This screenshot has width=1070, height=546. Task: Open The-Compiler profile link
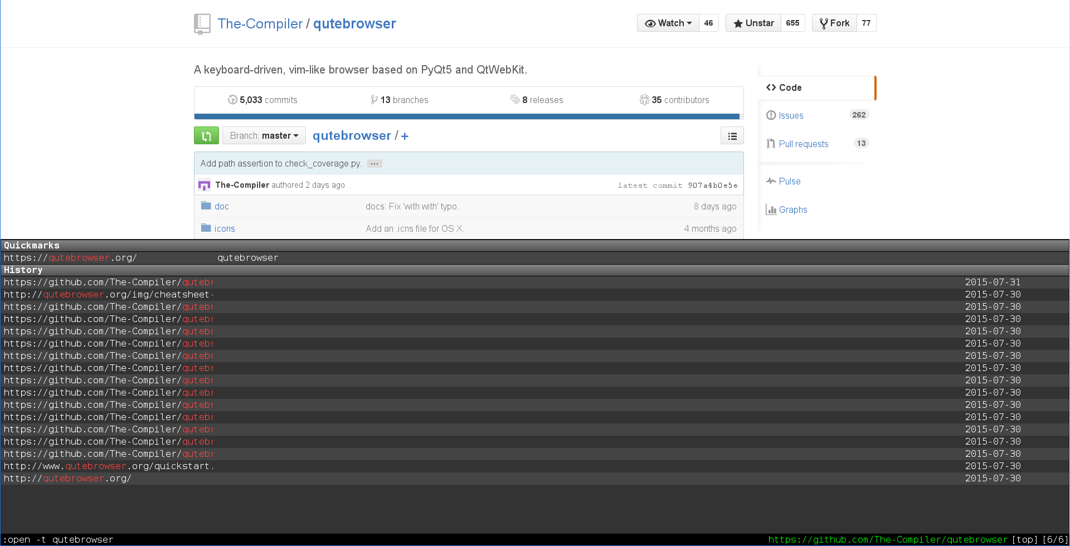260,23
